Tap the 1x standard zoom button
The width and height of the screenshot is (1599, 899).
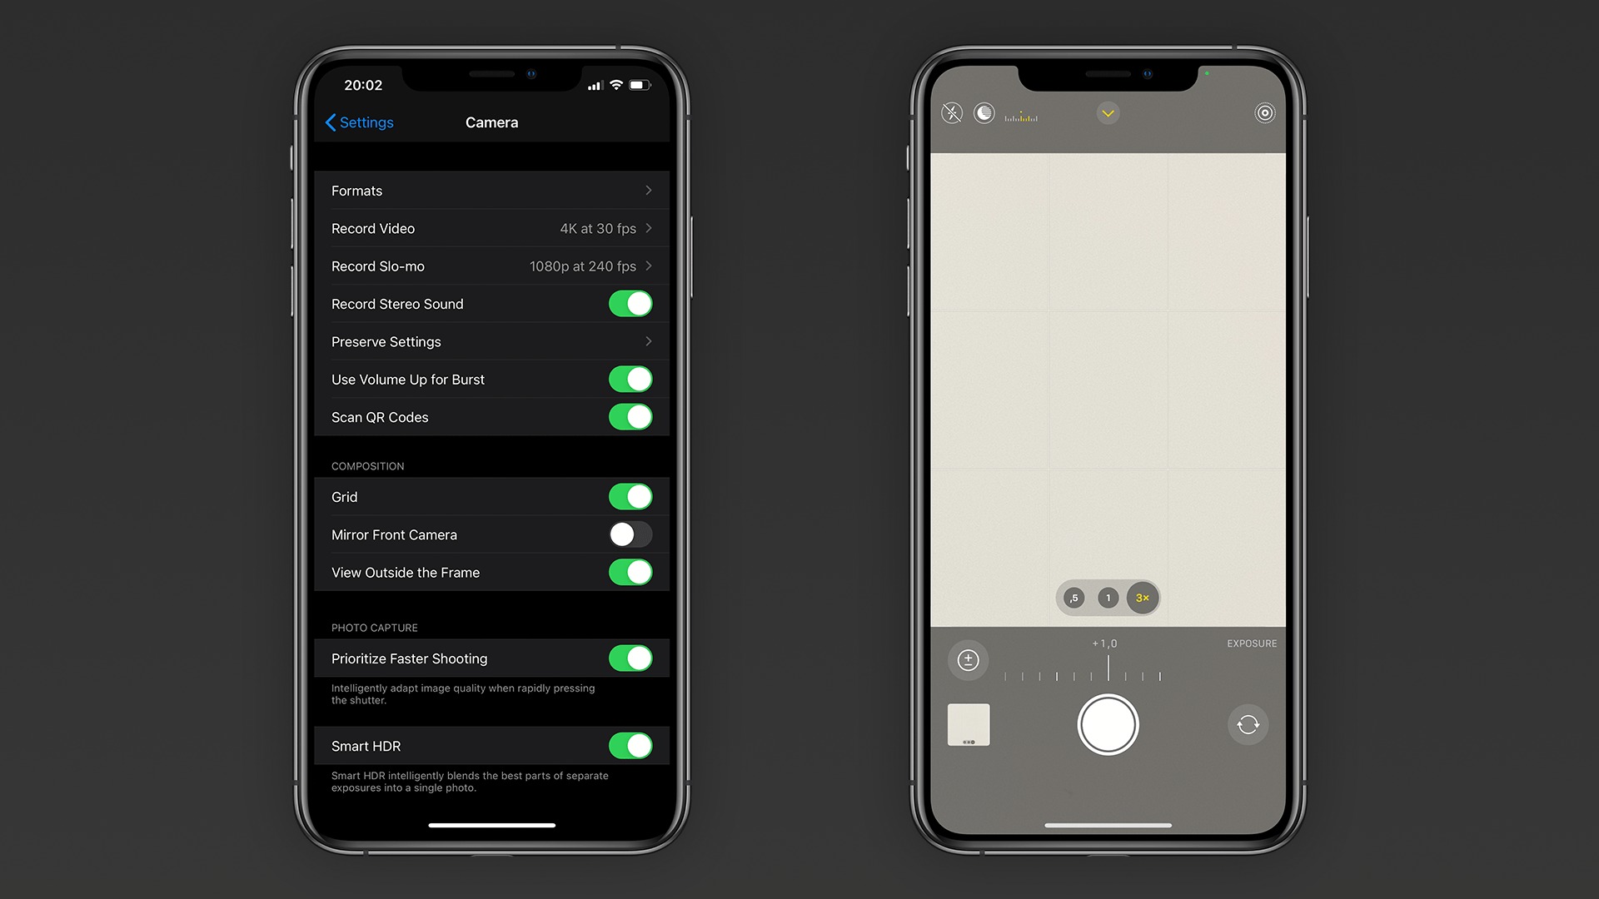point(1106,596)
